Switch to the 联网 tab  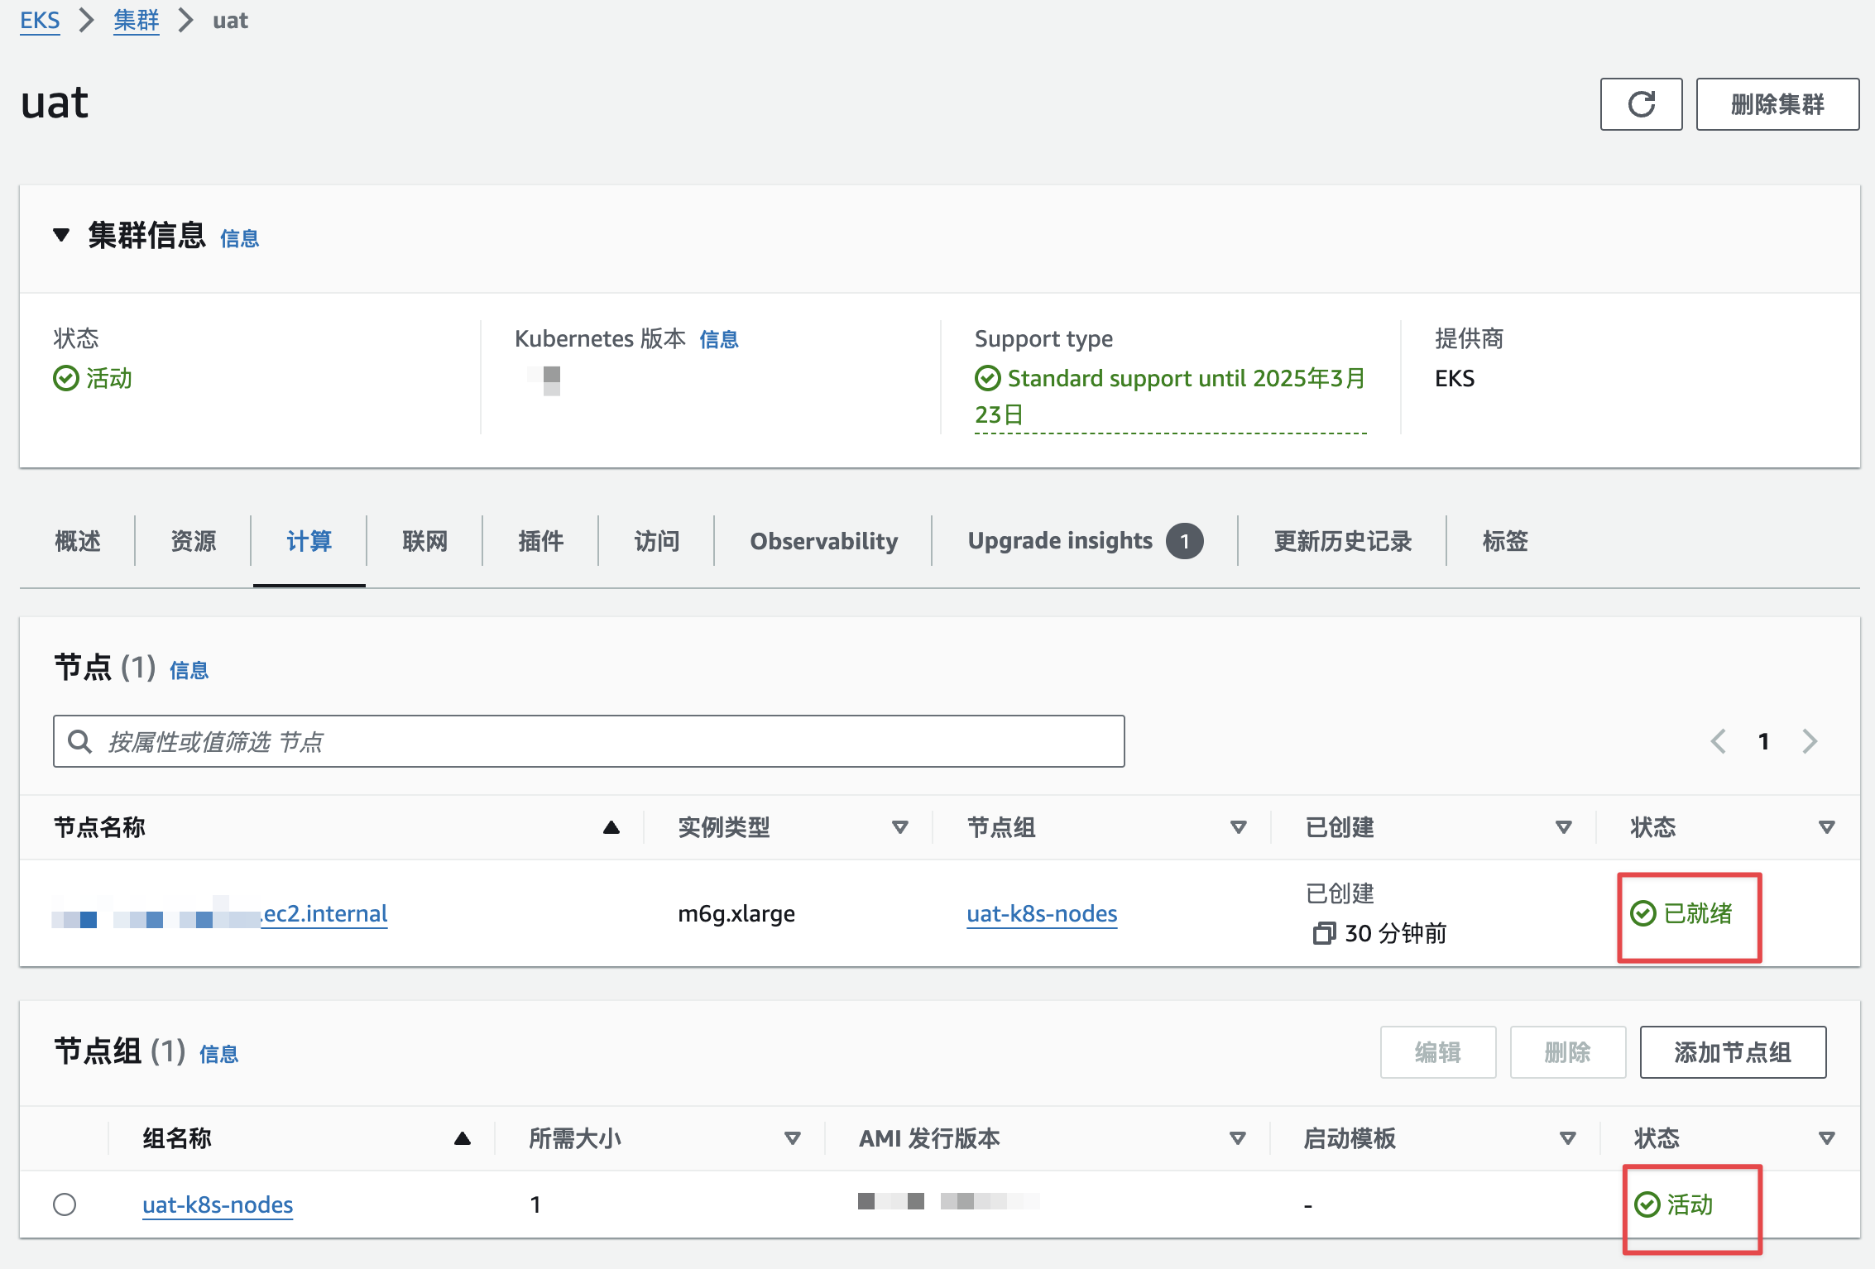click(425, 541)
